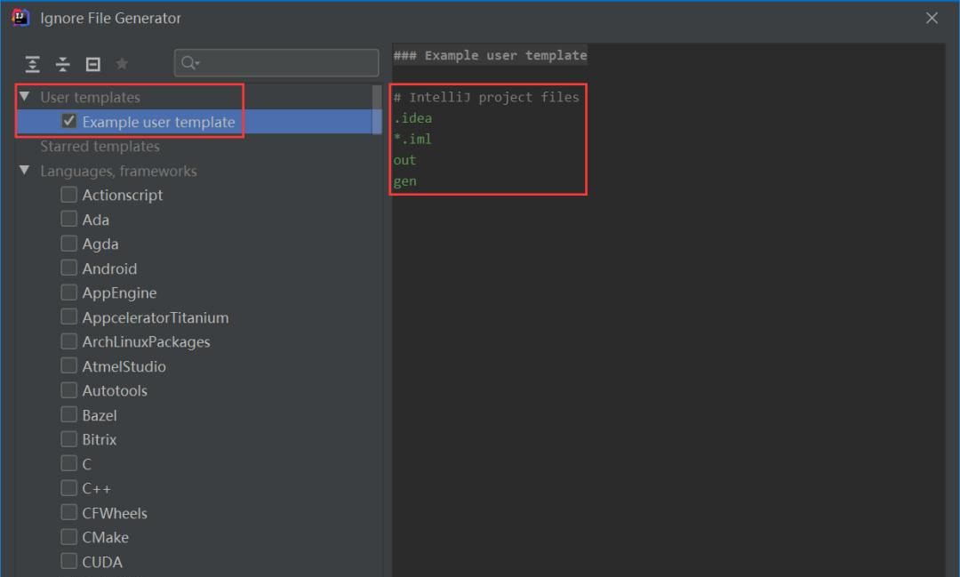Collapse the User templates group
The width and height of the screenshot is (960, 577).
[24, 97]
